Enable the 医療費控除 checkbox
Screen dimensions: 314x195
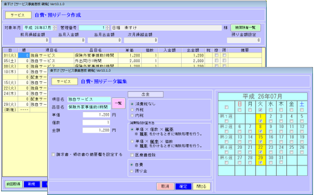coord(132,155)
